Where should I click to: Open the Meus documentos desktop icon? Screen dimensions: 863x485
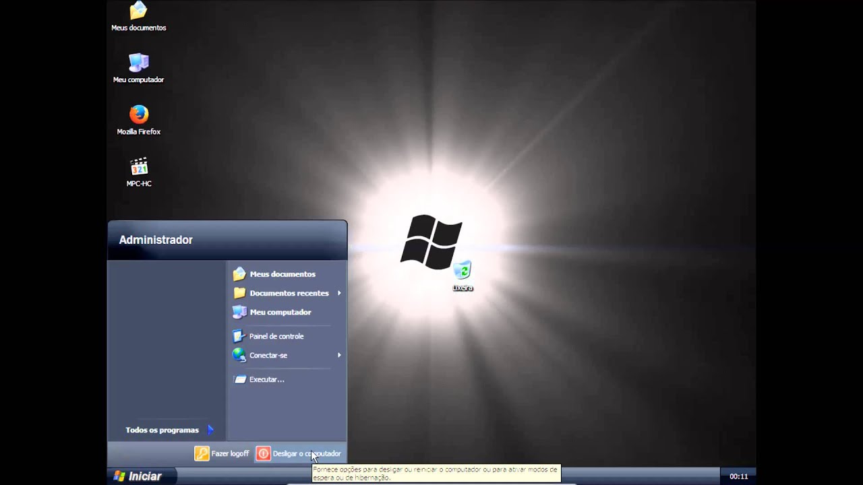pyautogui.click(x=138, y=16)
